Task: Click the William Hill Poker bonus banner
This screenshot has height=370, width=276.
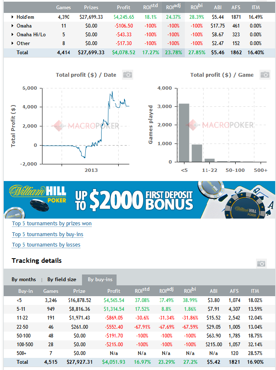Action: (139, 199)
